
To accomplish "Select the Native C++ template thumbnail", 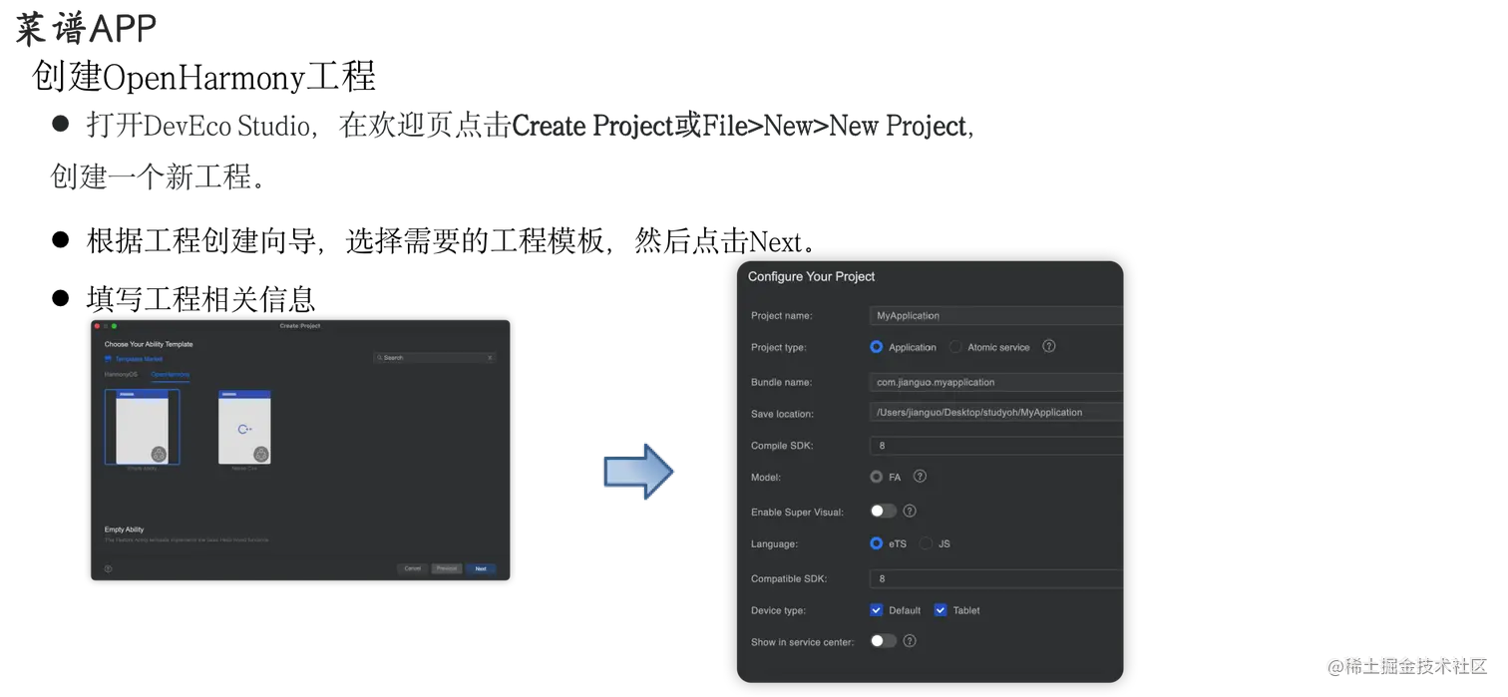I will coord(244,427).
